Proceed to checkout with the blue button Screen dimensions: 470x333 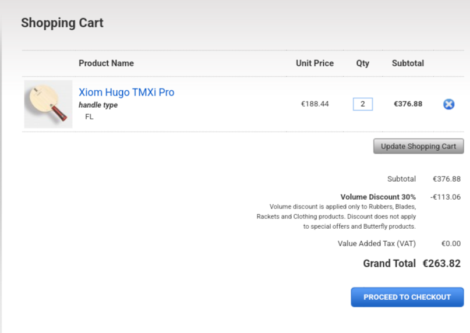(x=407, y=297)
